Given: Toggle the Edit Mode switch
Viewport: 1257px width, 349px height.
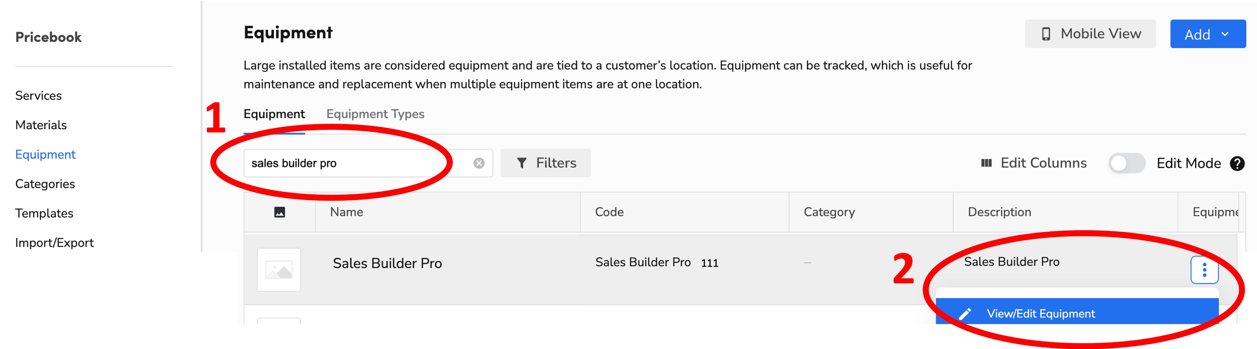Looking at the screenshot, I should [x=1126, y=163].
